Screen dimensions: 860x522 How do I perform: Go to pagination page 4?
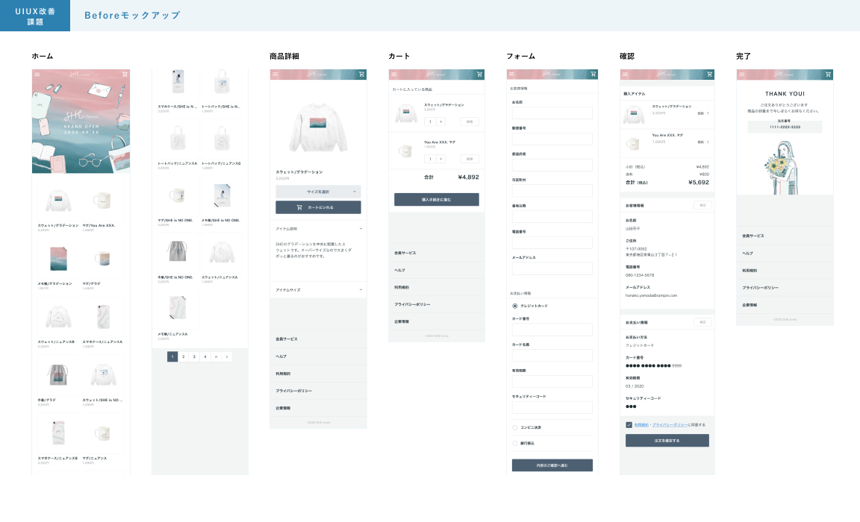[x=205, y=356]
